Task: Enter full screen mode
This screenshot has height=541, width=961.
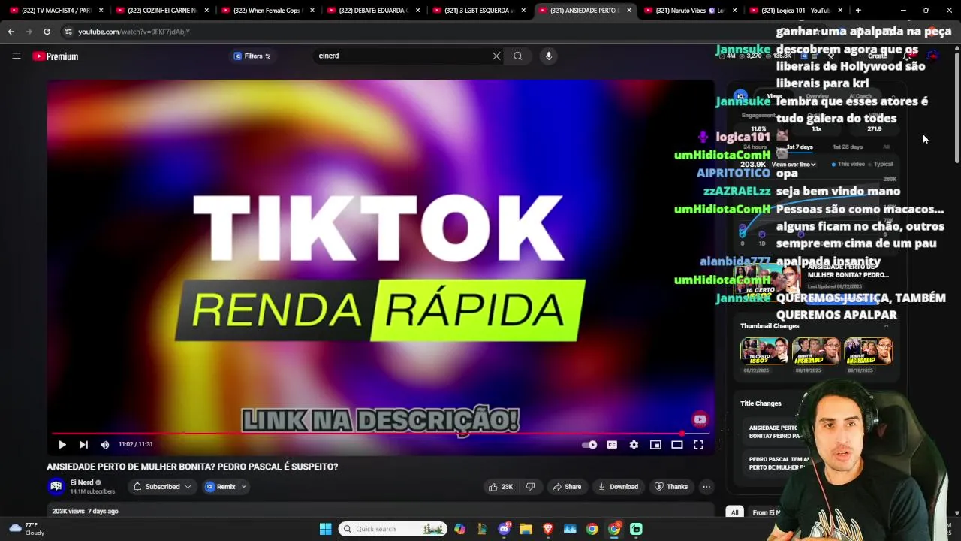Action: (698, 445)
